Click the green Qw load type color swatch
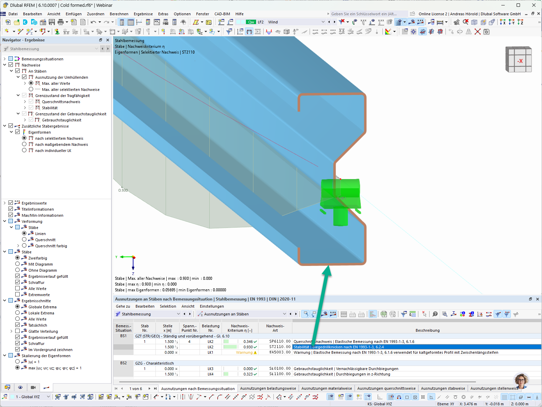The width and height of the screenshot is (542, 407). click(x=251, y=22)
